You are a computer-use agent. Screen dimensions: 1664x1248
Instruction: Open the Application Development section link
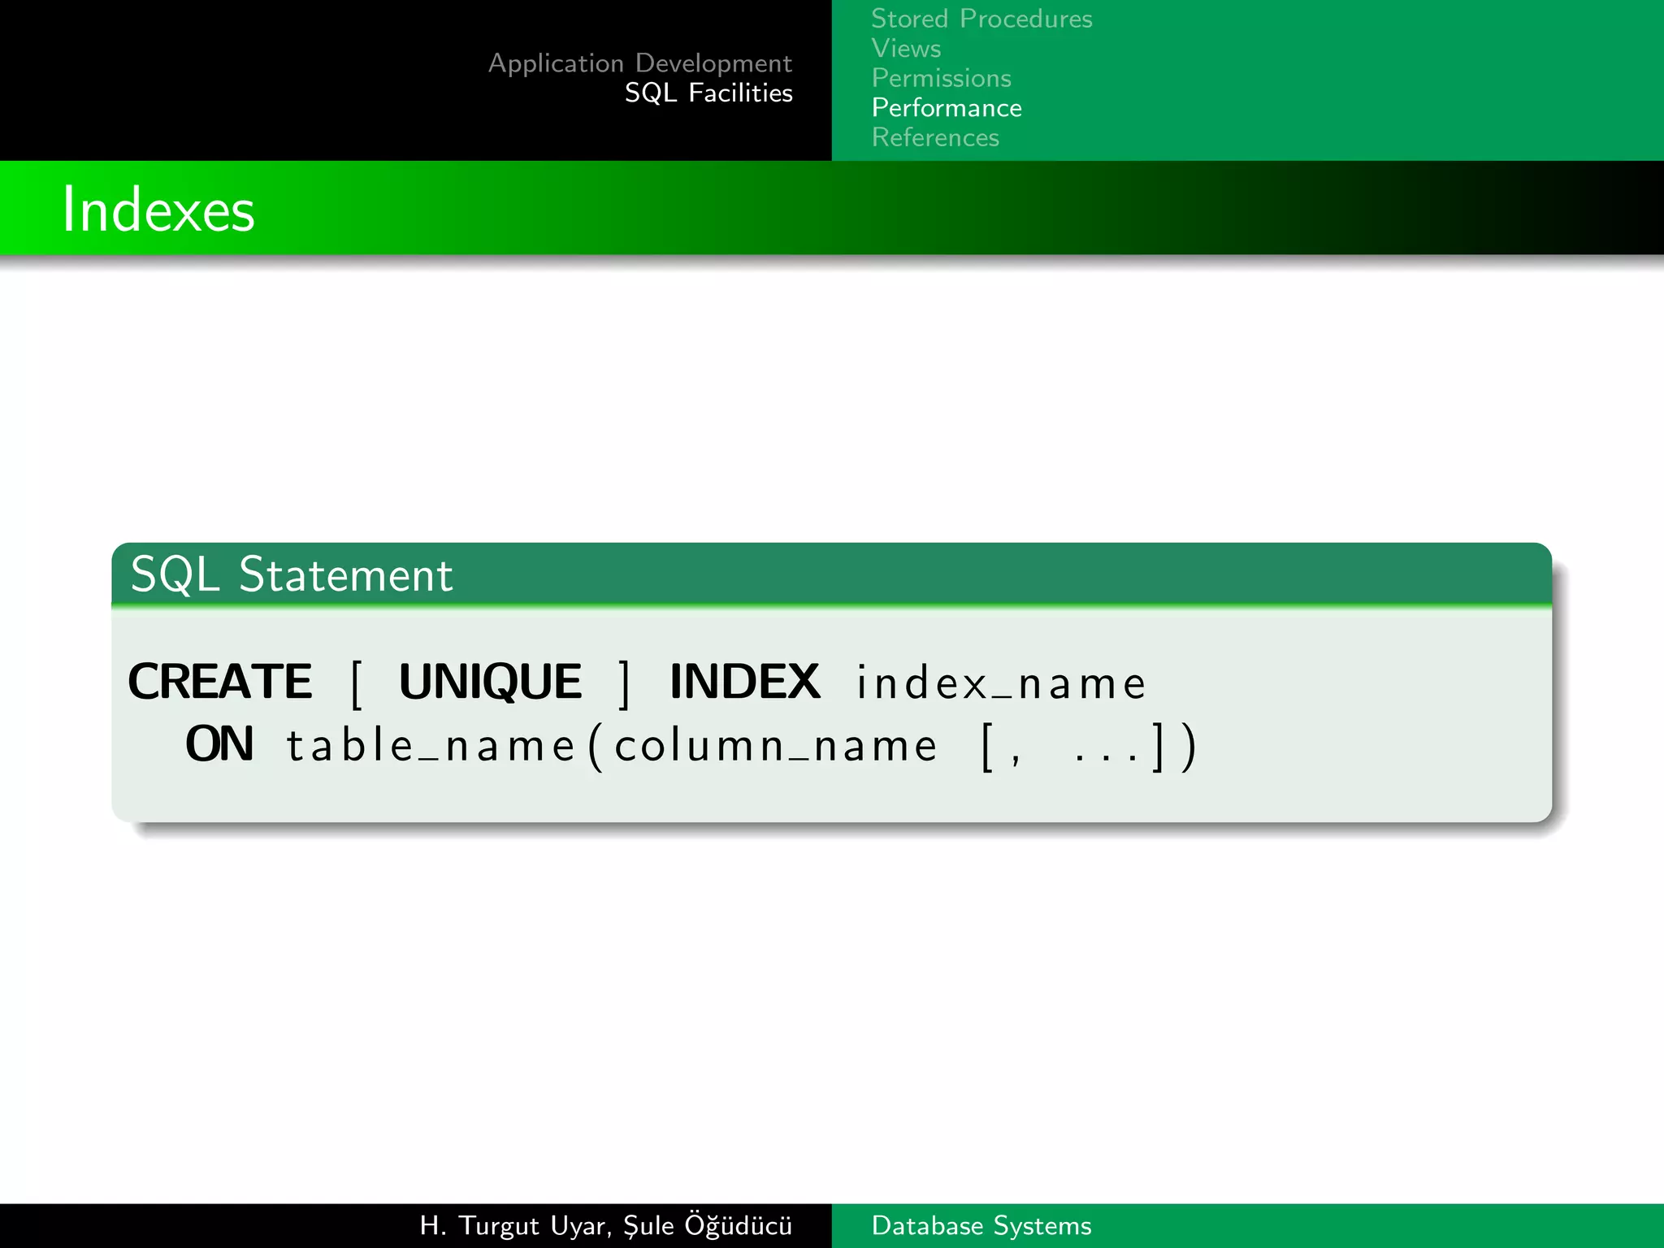(640, 63)
